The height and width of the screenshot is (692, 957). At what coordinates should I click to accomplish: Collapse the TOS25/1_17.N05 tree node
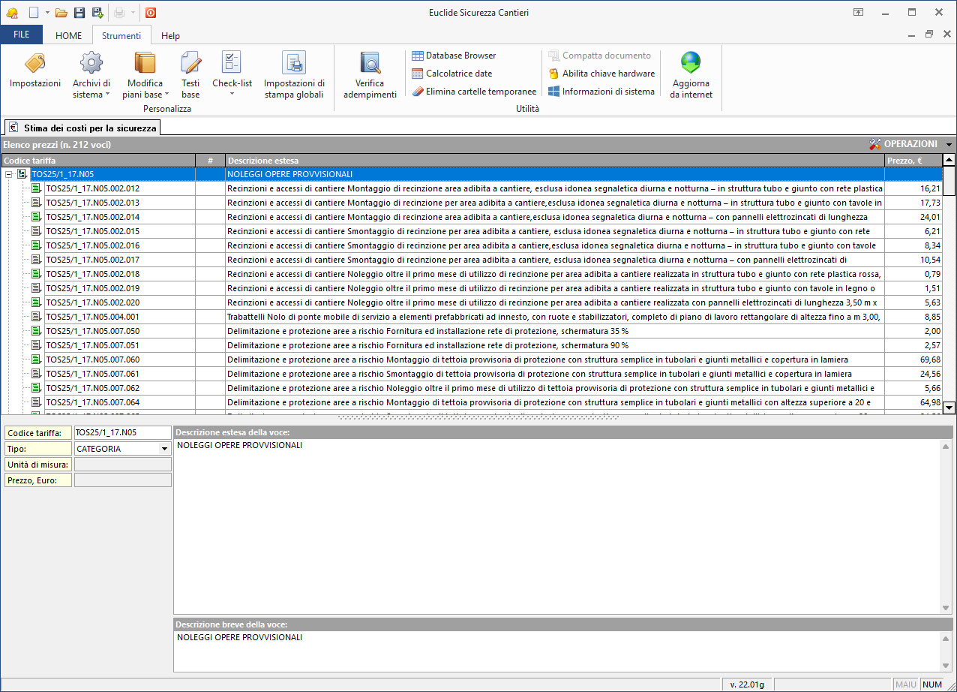click(9, 174)
